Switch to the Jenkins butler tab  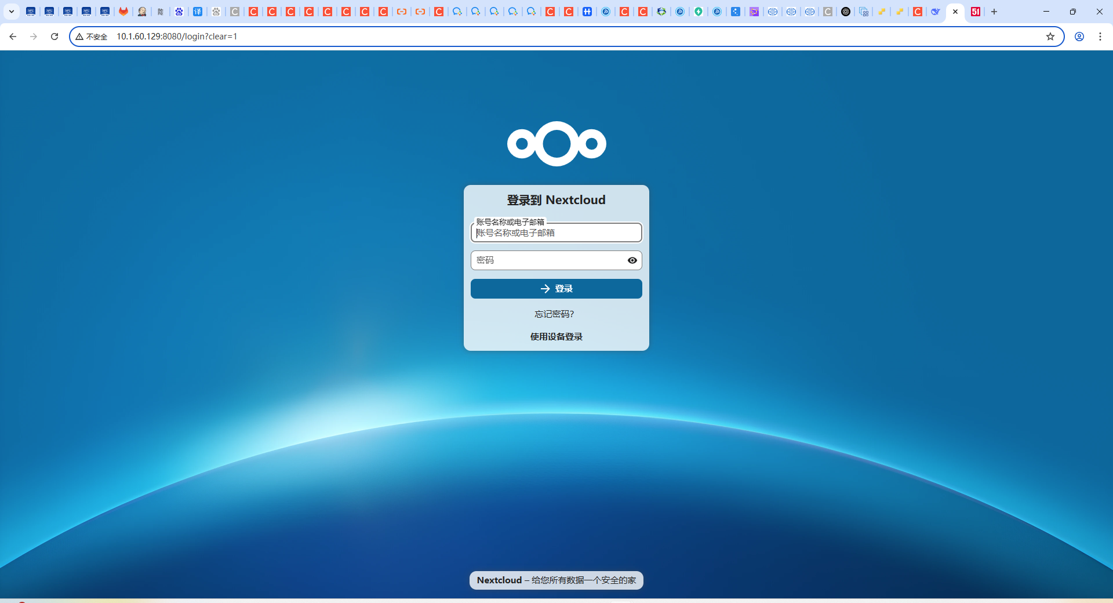(142, 12)
